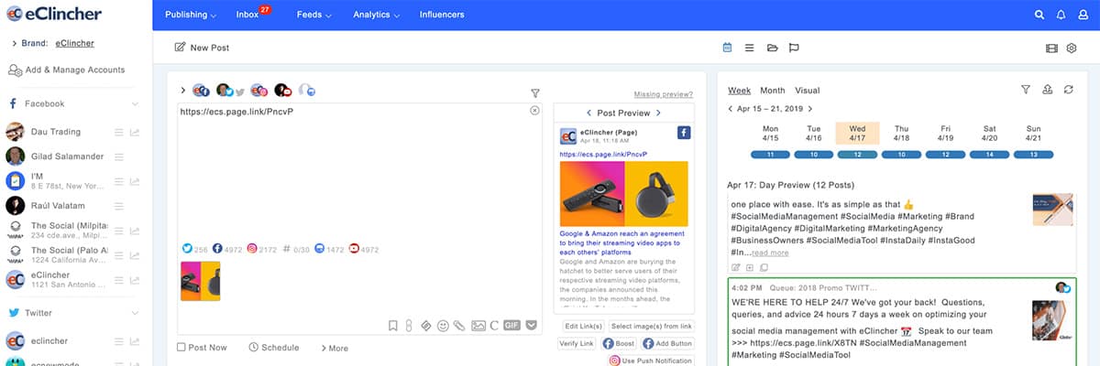Open the Missing preview? link
This screenshot has width=1100, height=366.
pos(664,94)
